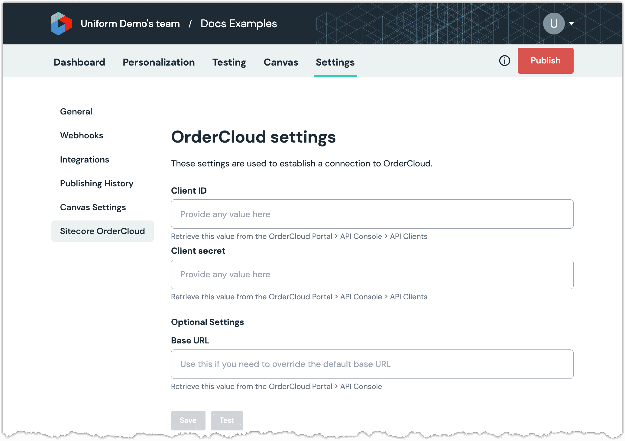Viewport: 625px width, 441px height.
Task: Open the info circle icon
Action: pyautogui.click(x=504, y=61)
